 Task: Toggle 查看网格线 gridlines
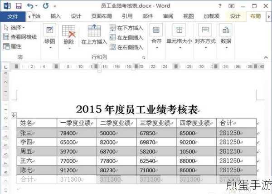click(x=20, y=37)
